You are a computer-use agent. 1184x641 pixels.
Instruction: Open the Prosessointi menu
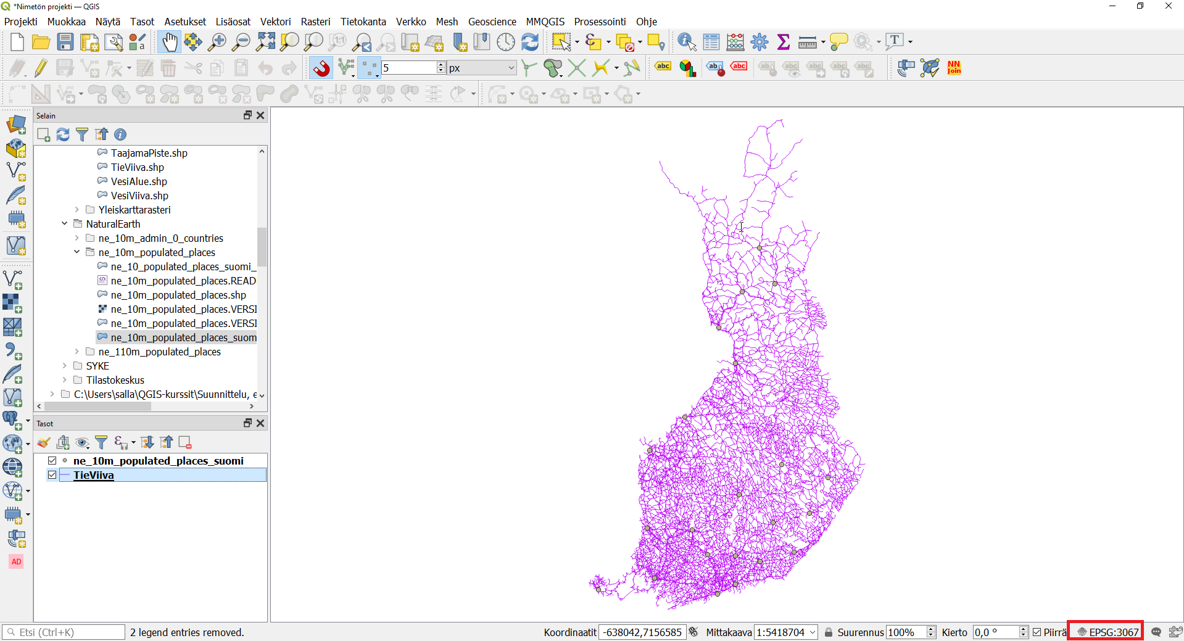600,22
